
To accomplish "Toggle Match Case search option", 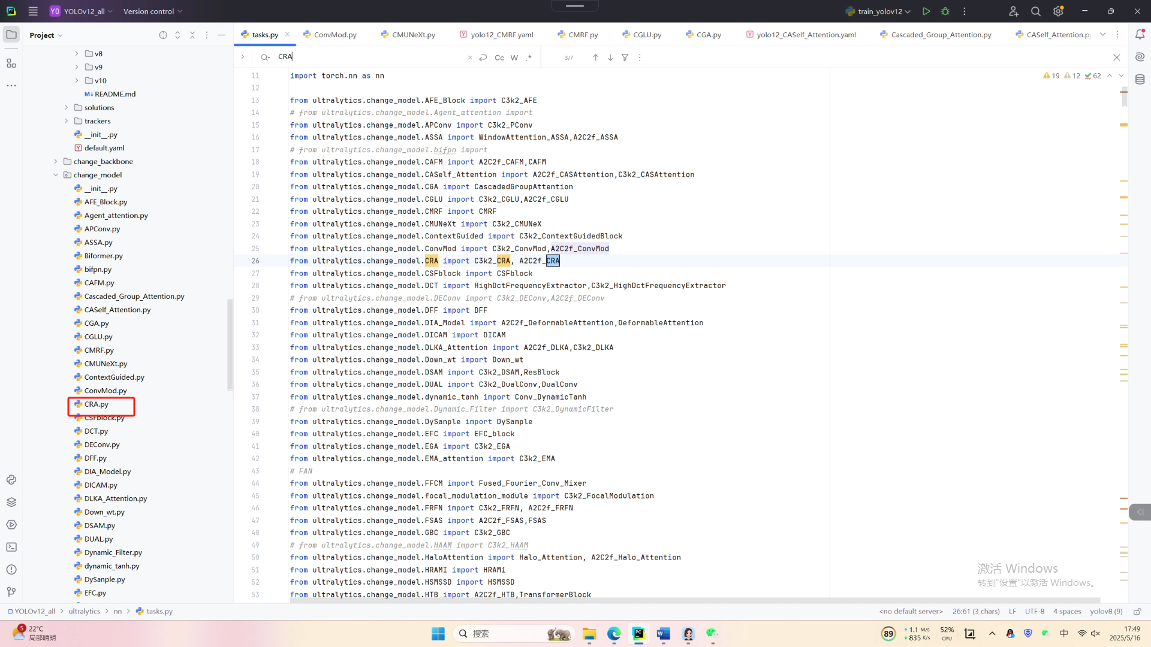I will click(499, 58).
